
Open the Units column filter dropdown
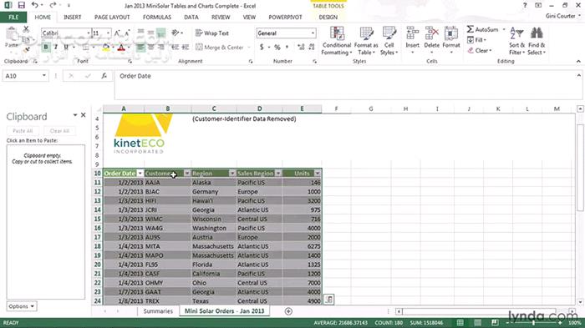click(317, 174)
